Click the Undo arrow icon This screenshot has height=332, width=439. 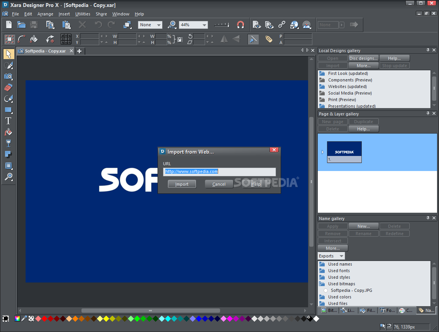[x=98, y=25]
